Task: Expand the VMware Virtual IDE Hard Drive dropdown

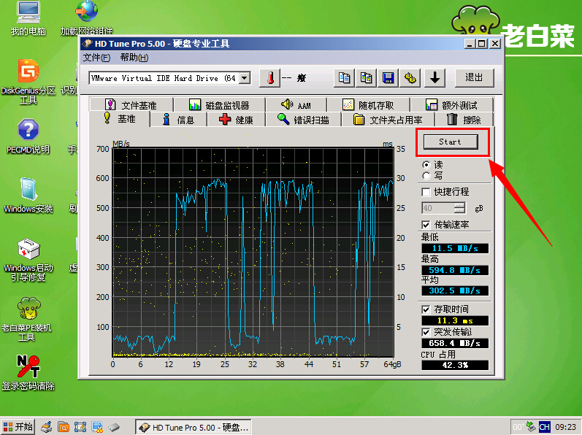Action: click(244, 78)
